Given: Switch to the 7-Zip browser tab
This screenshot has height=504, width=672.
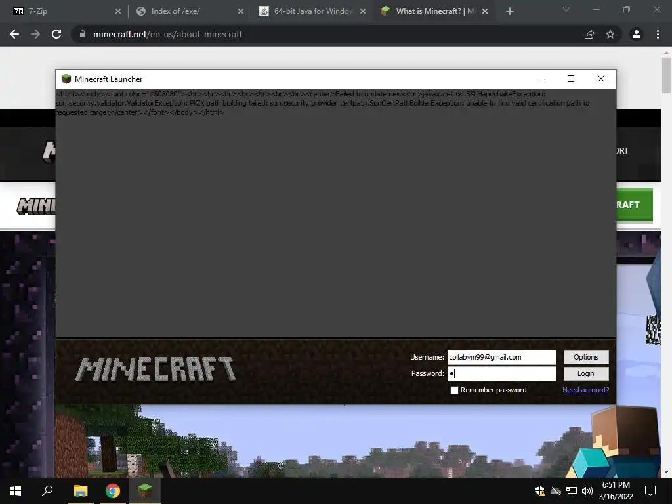Looking at the screenshot, I should coord(64,11).
